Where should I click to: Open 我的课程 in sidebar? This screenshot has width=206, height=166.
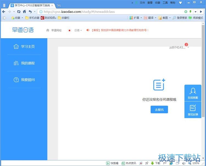click(24, 63)
